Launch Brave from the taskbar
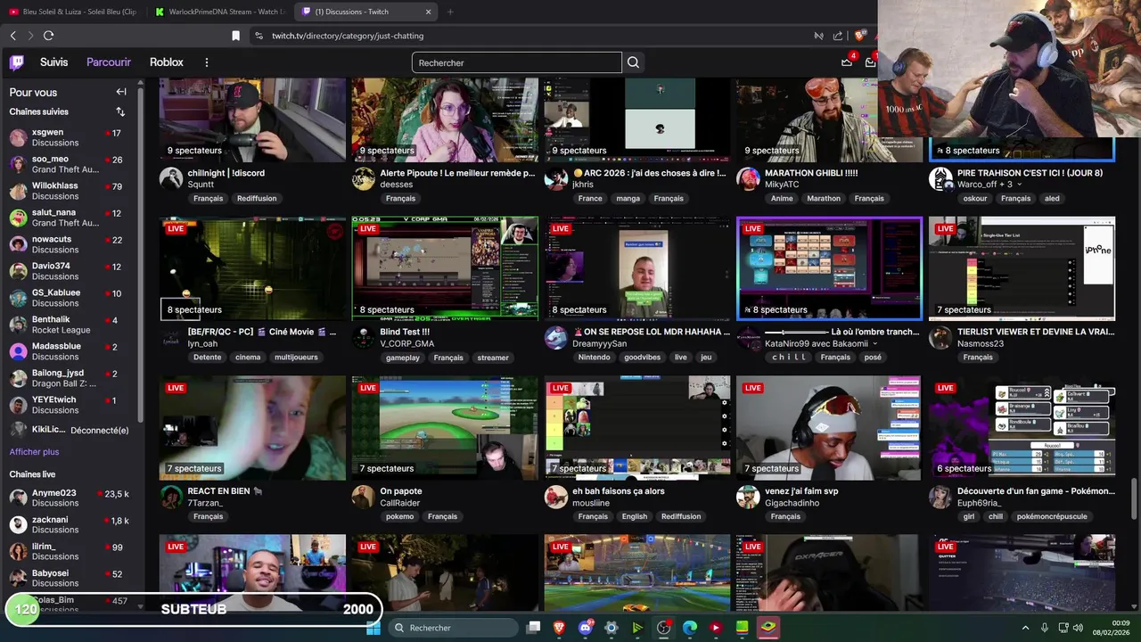Viewport: 1141px width, 642px height. (x=559, y=628)
